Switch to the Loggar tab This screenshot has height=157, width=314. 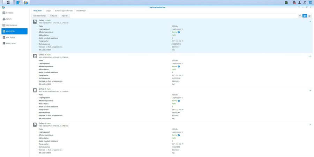click(x=48, y=11)
